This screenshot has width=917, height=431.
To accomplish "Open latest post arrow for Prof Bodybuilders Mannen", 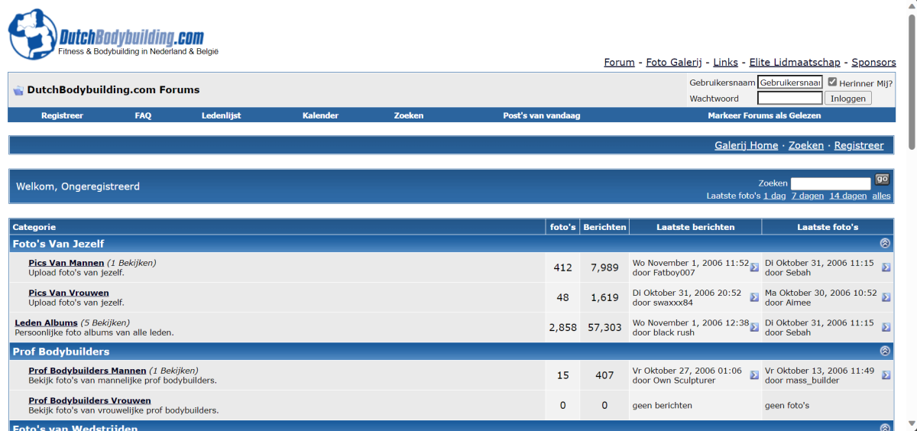I will click(x=754, y=375).
